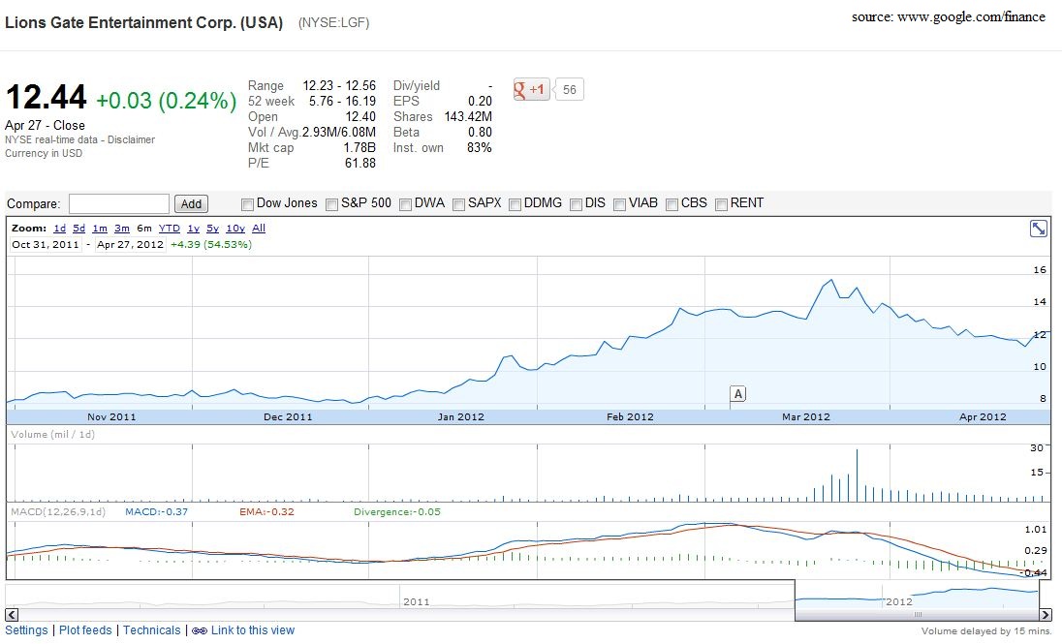Click the time range slider handle in overview
Viewport: 1062px width, 644px height.
tap(918, 615)
